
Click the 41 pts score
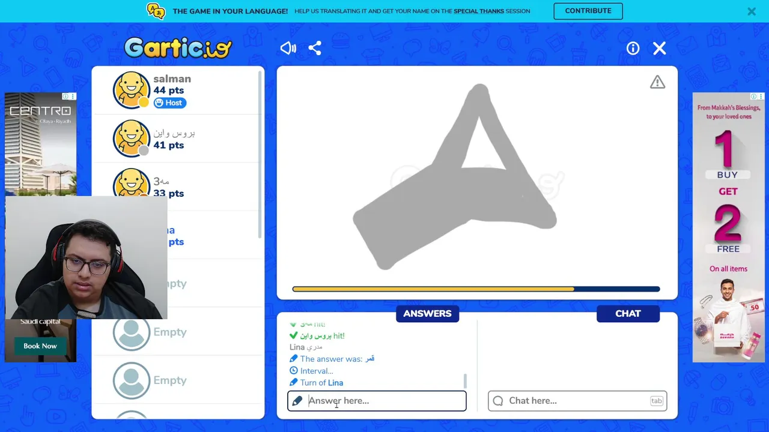click(168, 145)
